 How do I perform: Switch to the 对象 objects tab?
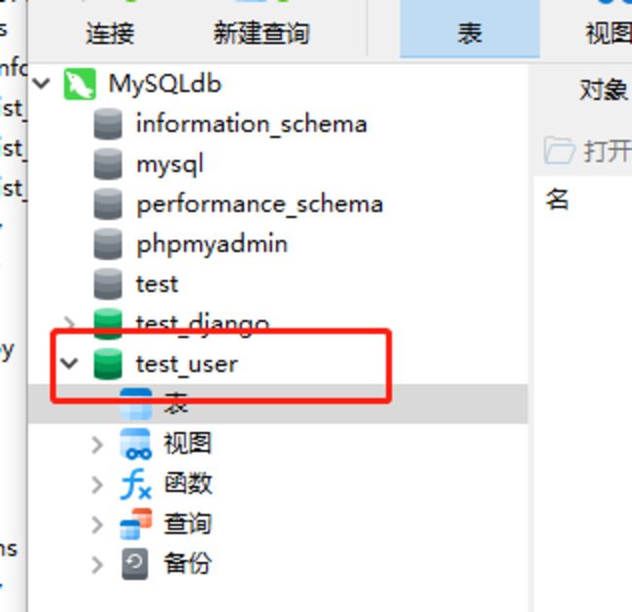pyautogui.click(x=603, y=90)
